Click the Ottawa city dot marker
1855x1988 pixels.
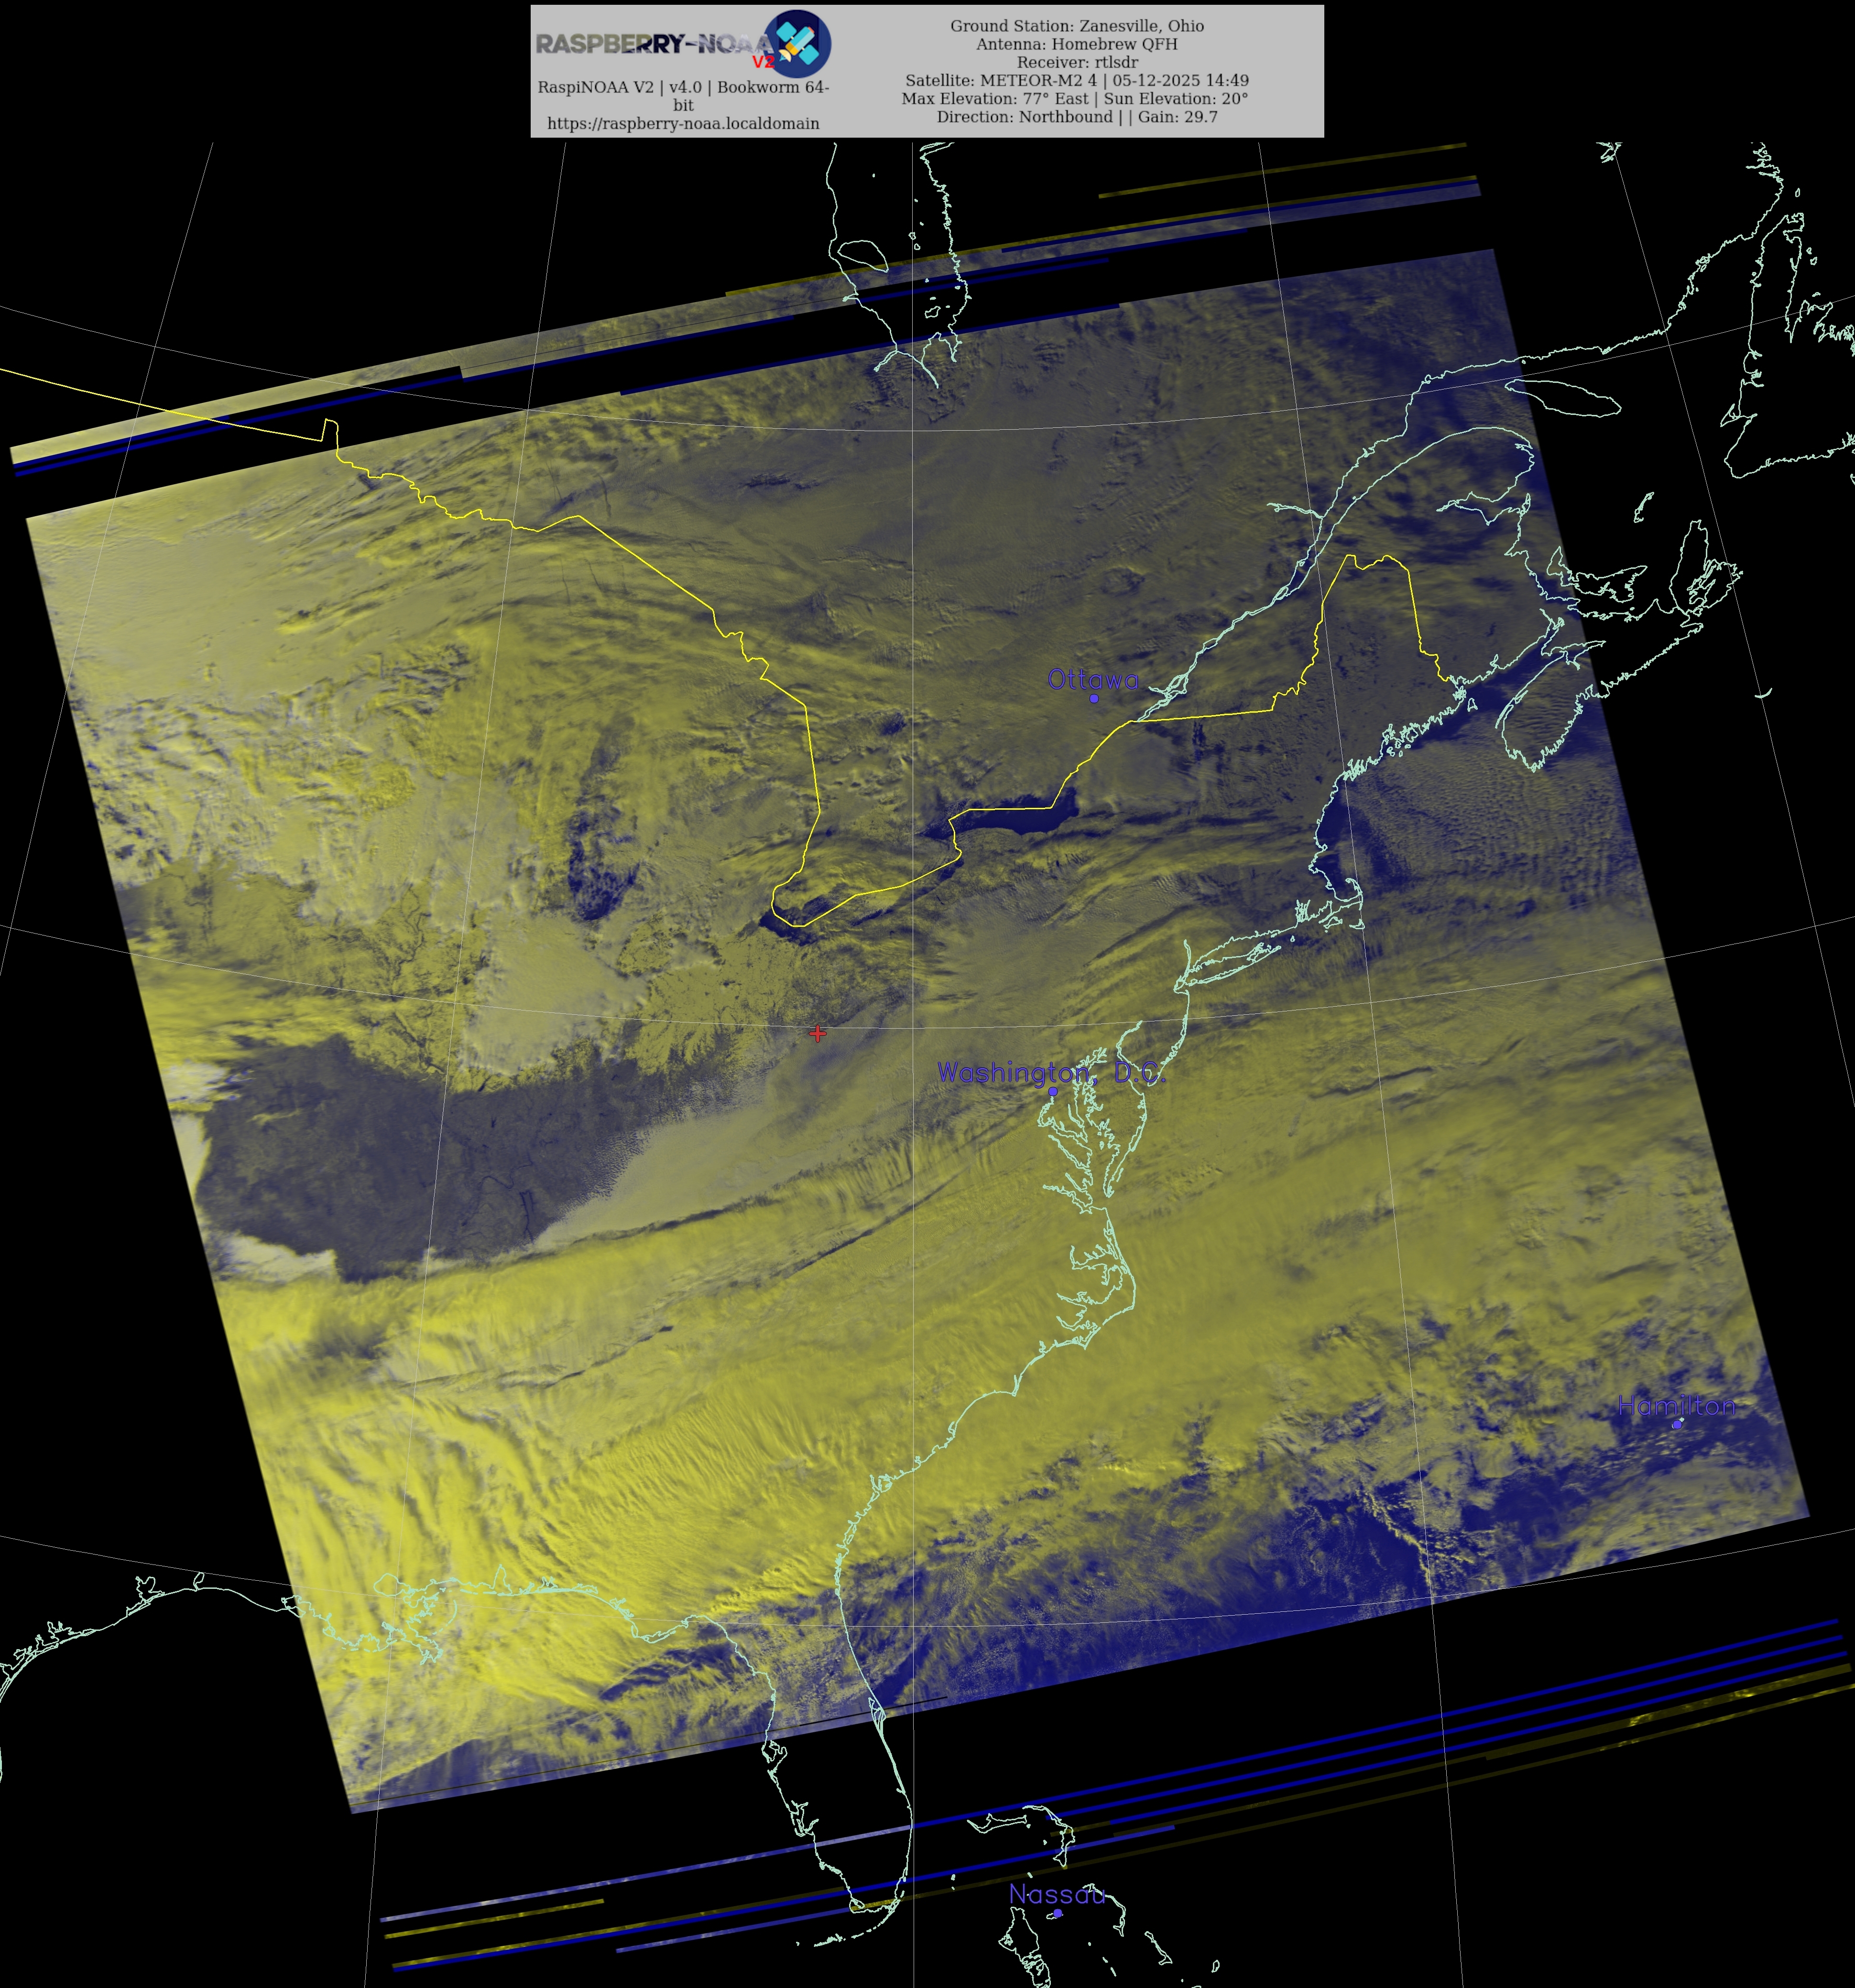pos(1094,698)
